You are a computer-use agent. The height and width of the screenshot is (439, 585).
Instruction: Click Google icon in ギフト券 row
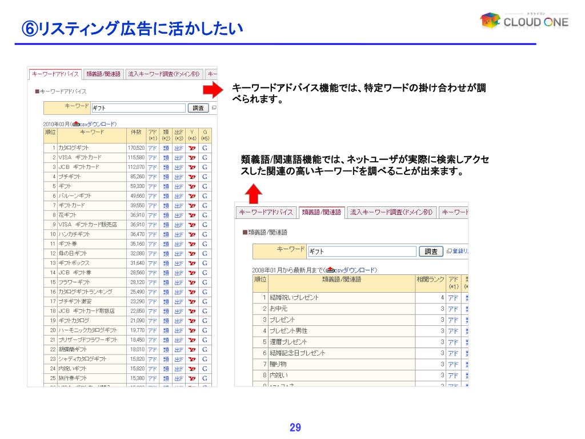coord(205,244)
